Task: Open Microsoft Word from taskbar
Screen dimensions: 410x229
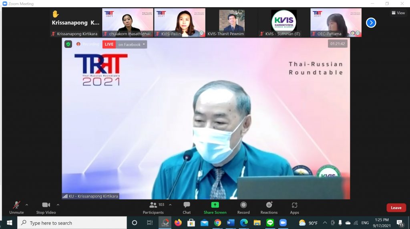Action: pyautogui.click(x=231, y=223)
